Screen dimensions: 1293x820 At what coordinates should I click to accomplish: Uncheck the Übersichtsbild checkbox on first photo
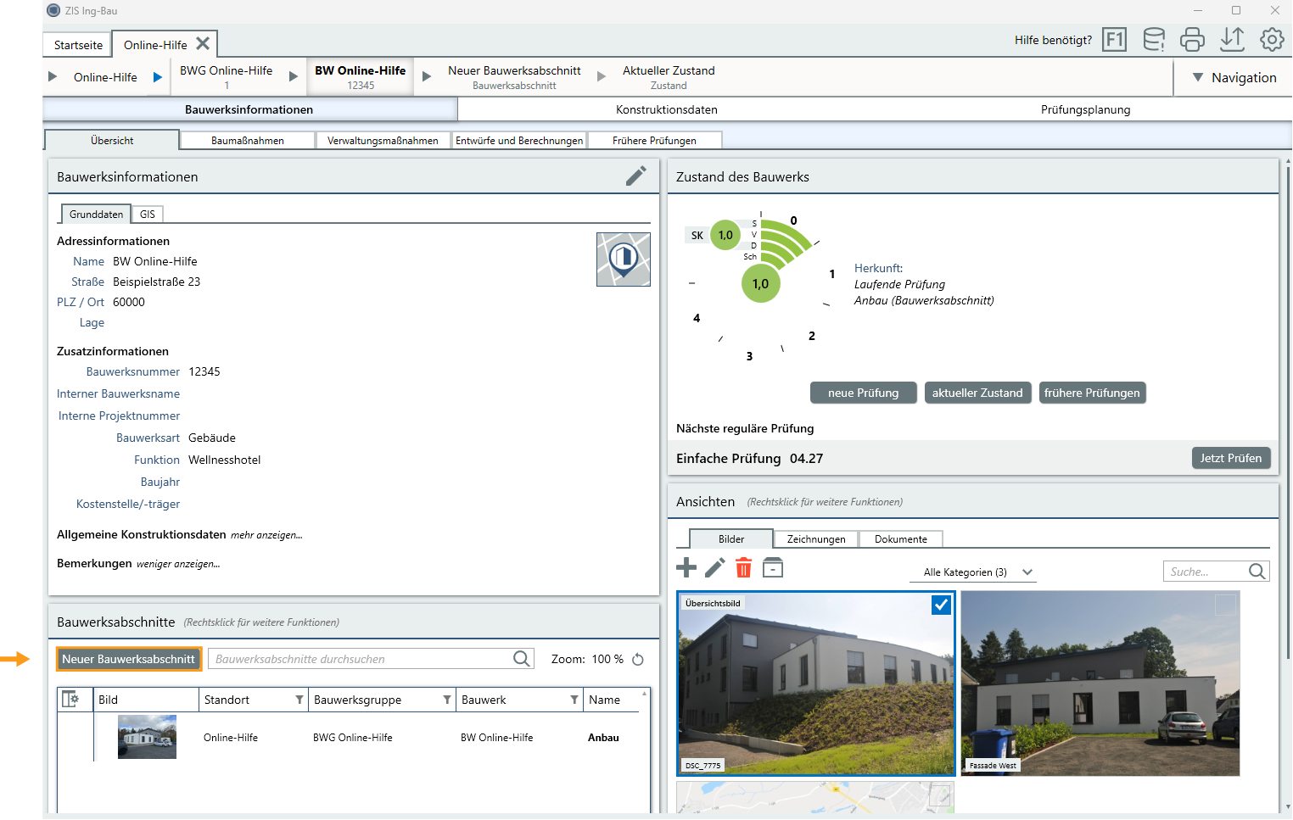941,605
